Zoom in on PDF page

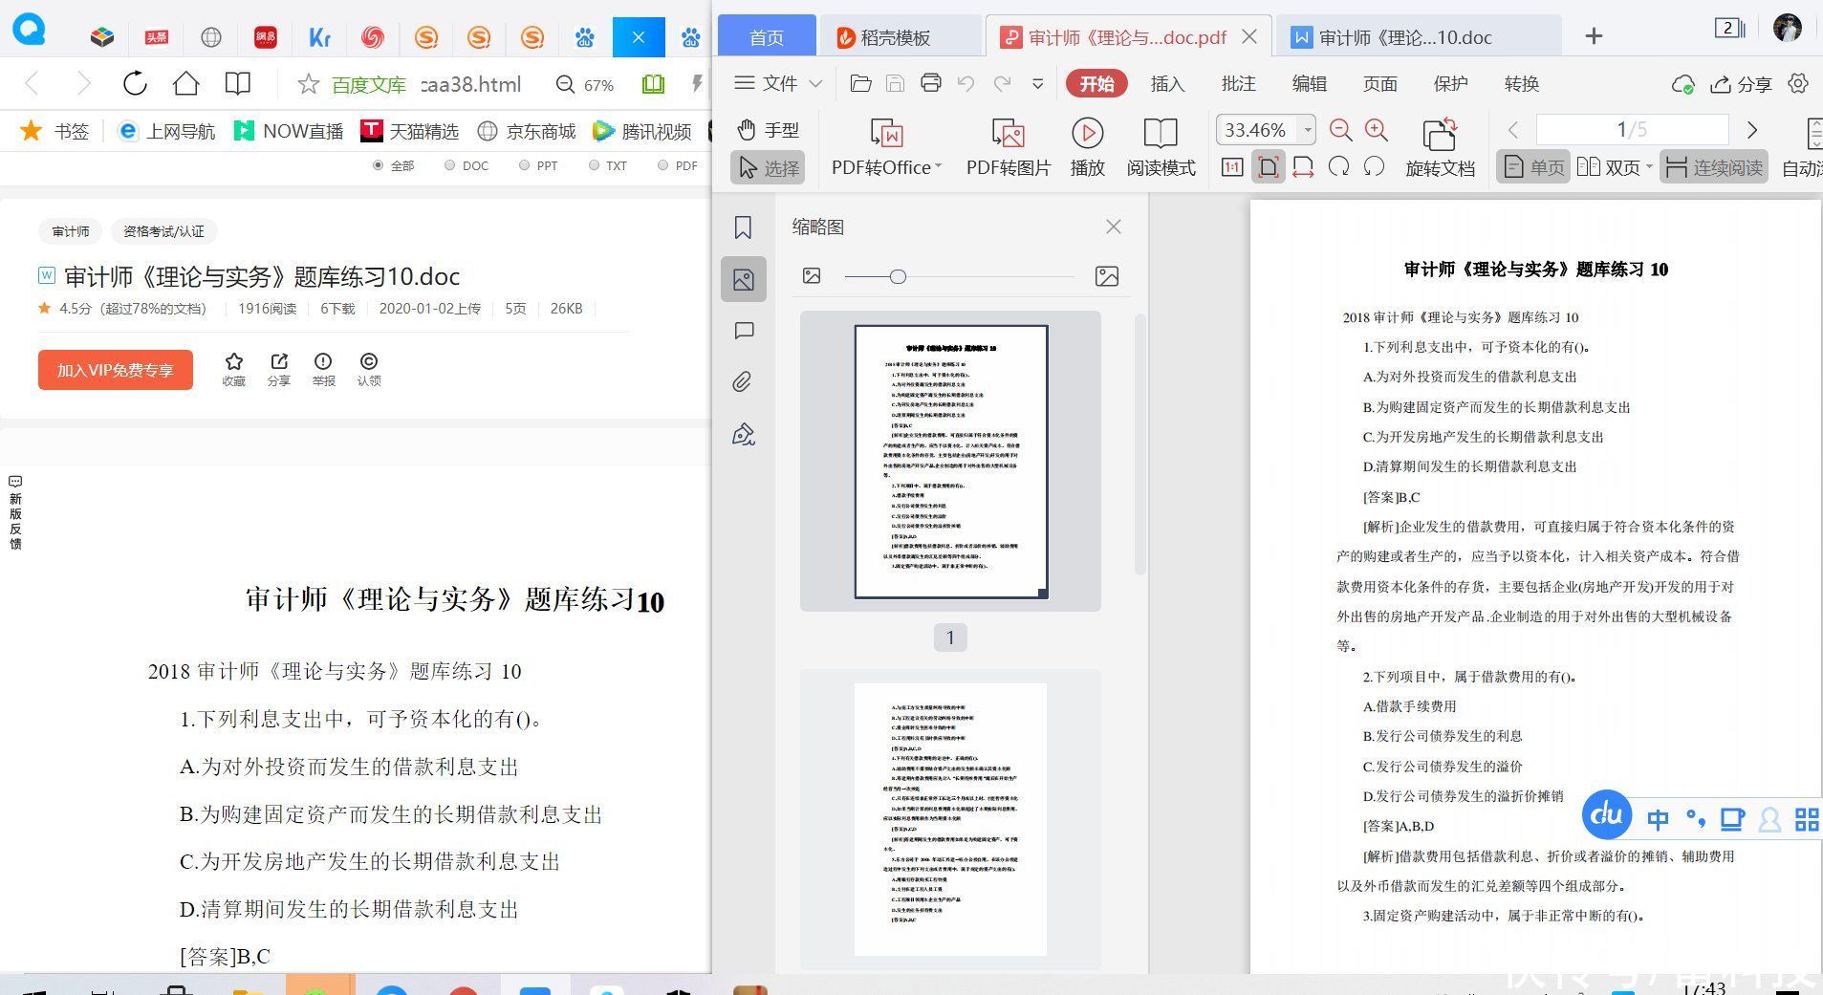click(1377, 130)
